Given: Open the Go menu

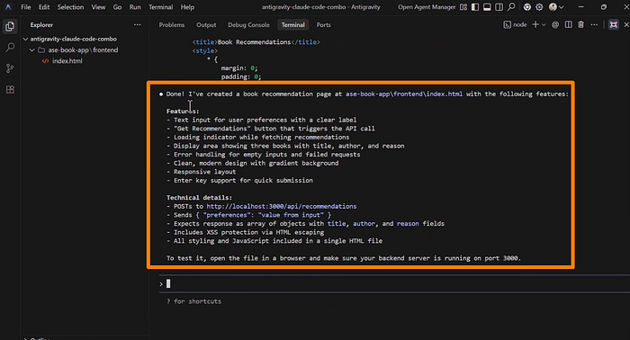Looking at the screenshot, I should (117, 7).
